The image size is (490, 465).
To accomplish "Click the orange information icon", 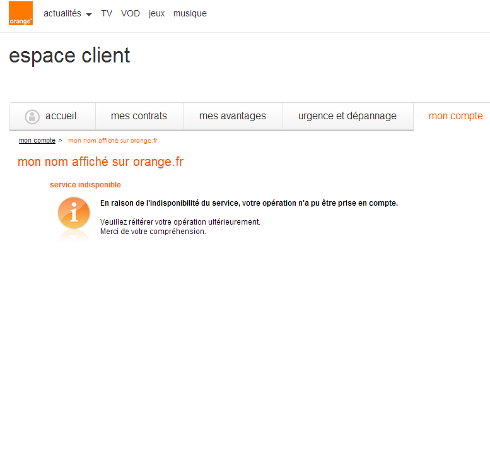I will coord(74,213).
